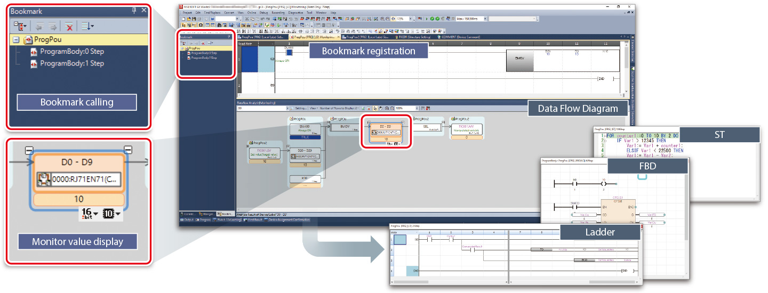Open the Diagnostics menu
768x293 pixels.
click(x=295, y=12)
